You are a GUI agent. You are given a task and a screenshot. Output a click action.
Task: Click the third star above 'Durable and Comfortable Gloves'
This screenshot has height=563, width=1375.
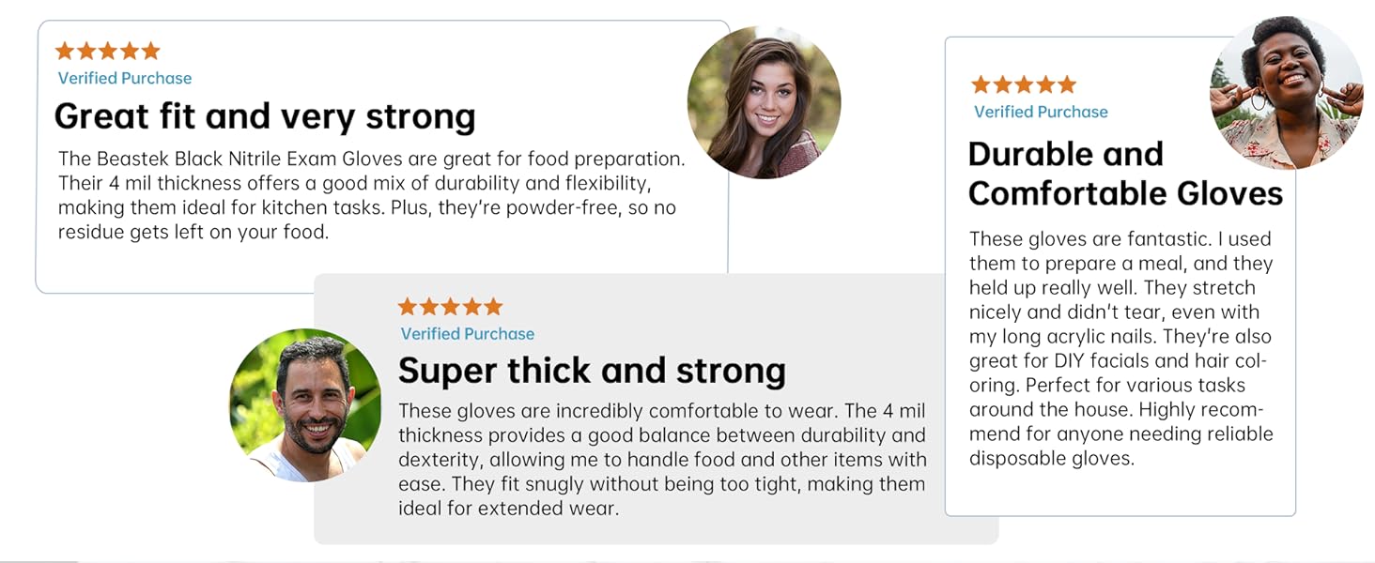[x=1024, y=85]
